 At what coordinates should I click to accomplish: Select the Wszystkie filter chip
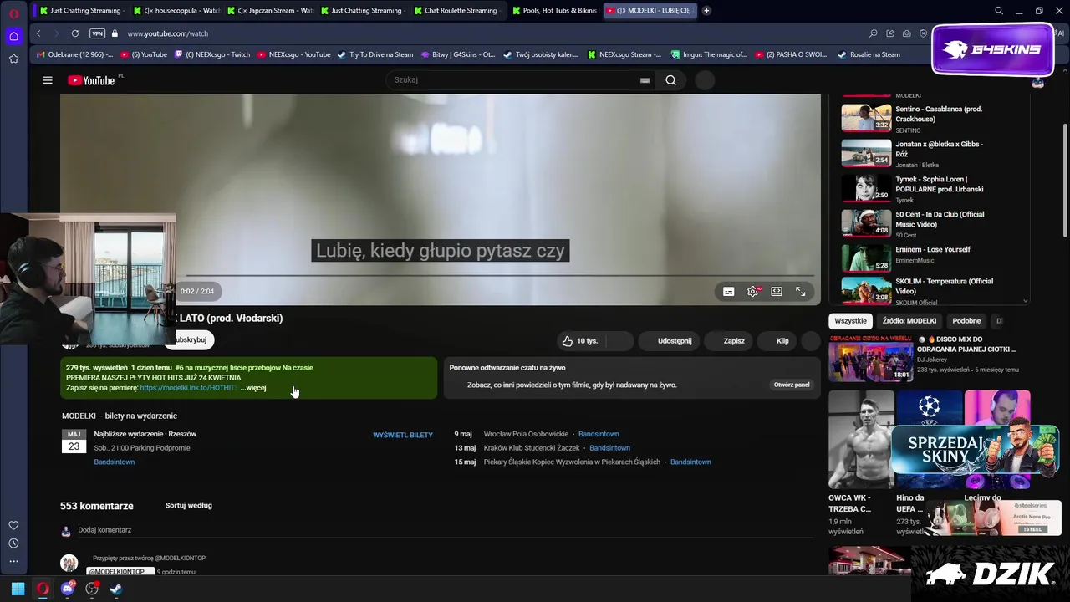(850, 321)
